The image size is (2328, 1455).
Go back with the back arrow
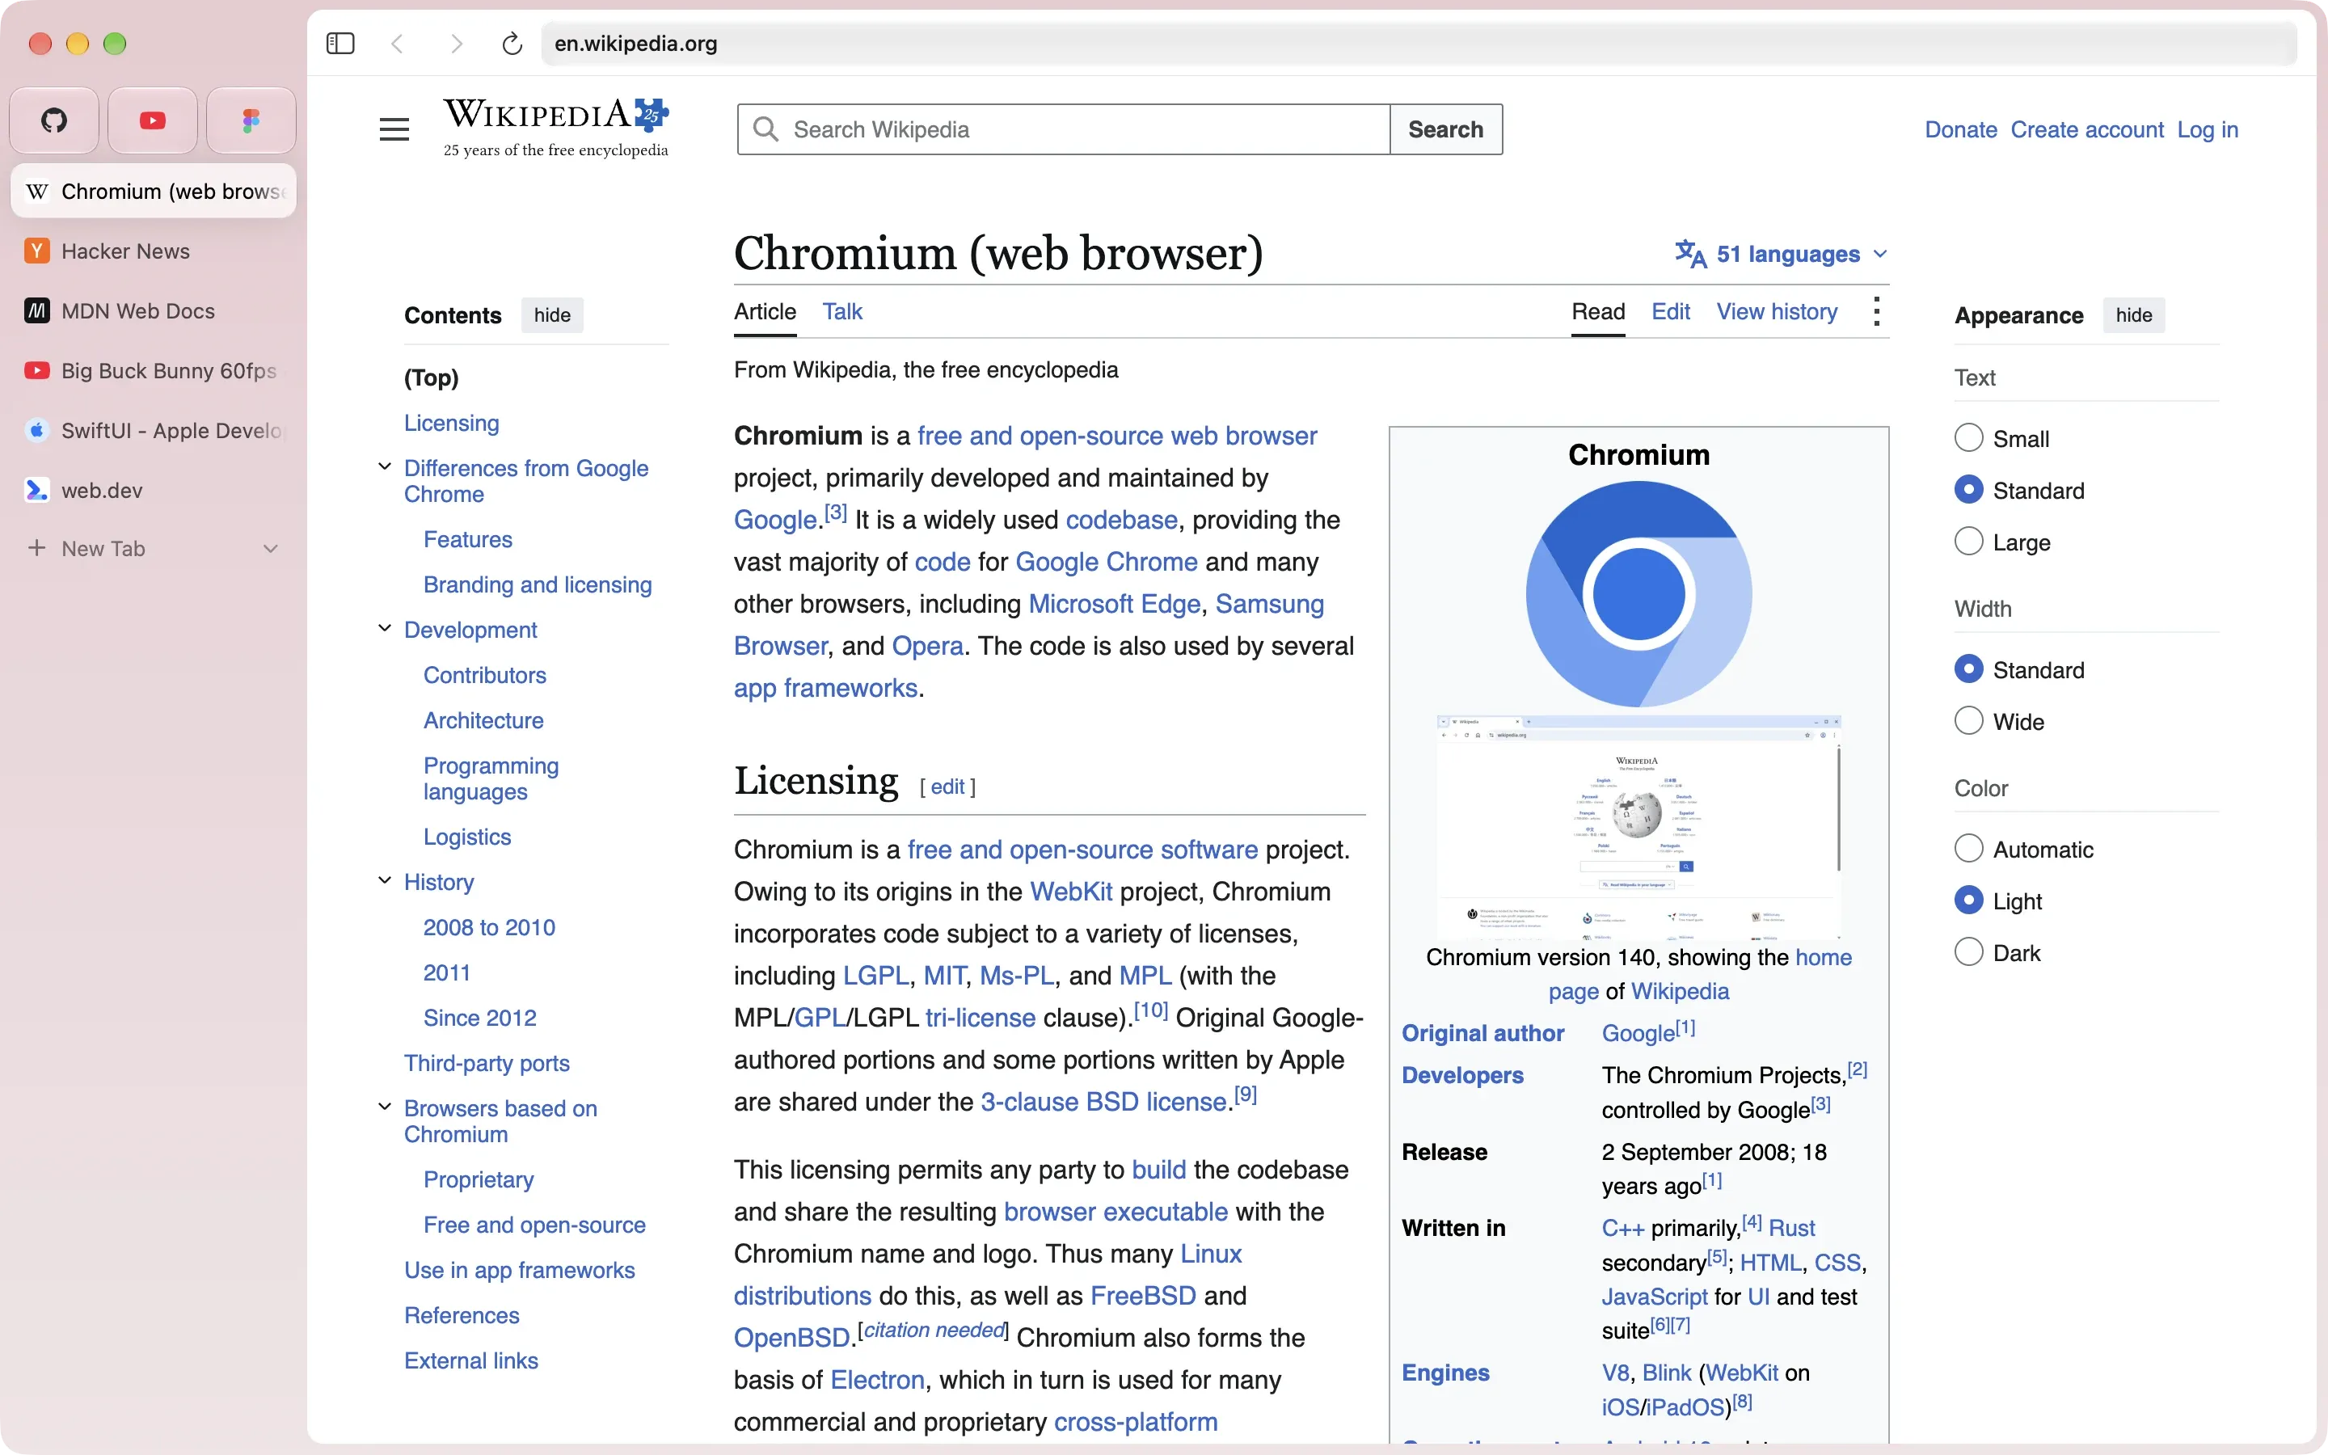point(398,44)
